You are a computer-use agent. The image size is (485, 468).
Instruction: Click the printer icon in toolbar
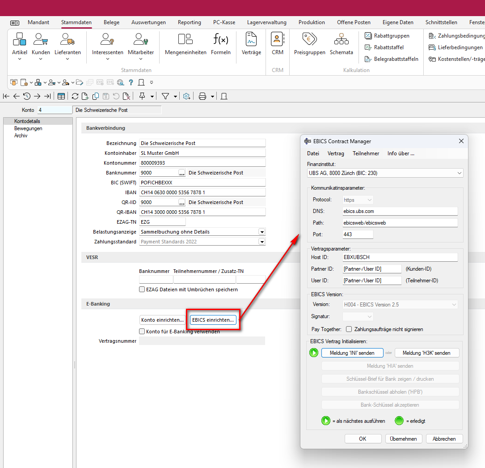202,96
